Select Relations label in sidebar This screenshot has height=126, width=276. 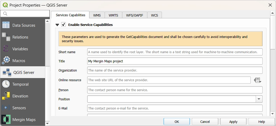(x=20, y=37)
